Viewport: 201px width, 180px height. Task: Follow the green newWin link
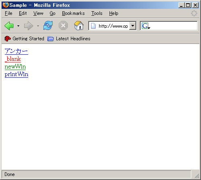[x=15, y=66]
